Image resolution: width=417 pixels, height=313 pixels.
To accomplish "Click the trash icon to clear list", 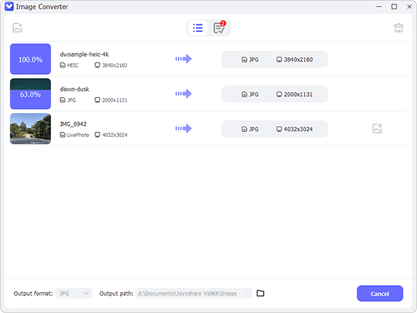I will tap(398, 28).
